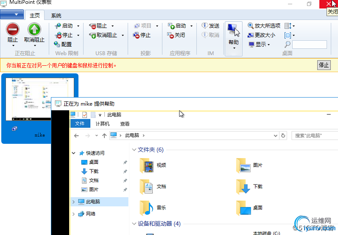Collapse the 快速访问 tree node
This screenshot has height=235, width=338.
coord(73,153)
